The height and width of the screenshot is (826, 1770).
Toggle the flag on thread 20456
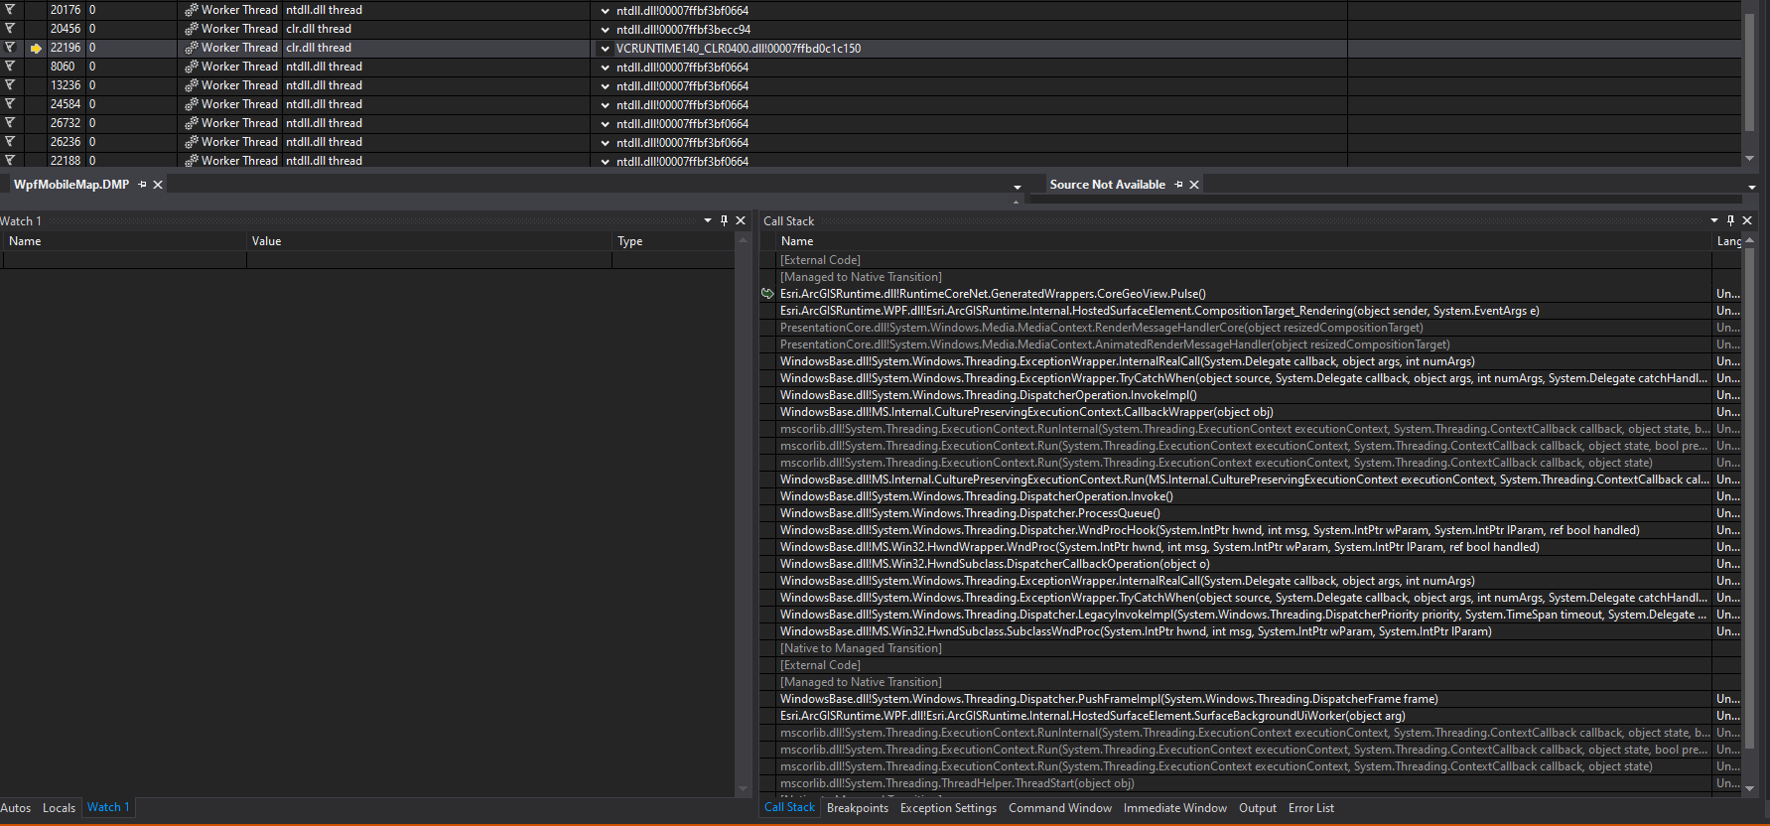click(10, 29)
